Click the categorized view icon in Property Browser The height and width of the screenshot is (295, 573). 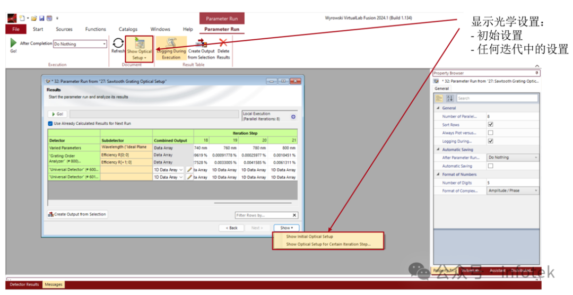pos(439,98)
